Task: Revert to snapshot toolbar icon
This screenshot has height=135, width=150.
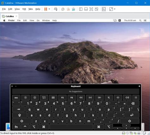Action: 68,9
